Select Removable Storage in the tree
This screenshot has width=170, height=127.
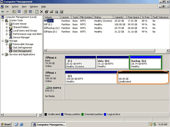pyautogui.click(x=23, y=44)
